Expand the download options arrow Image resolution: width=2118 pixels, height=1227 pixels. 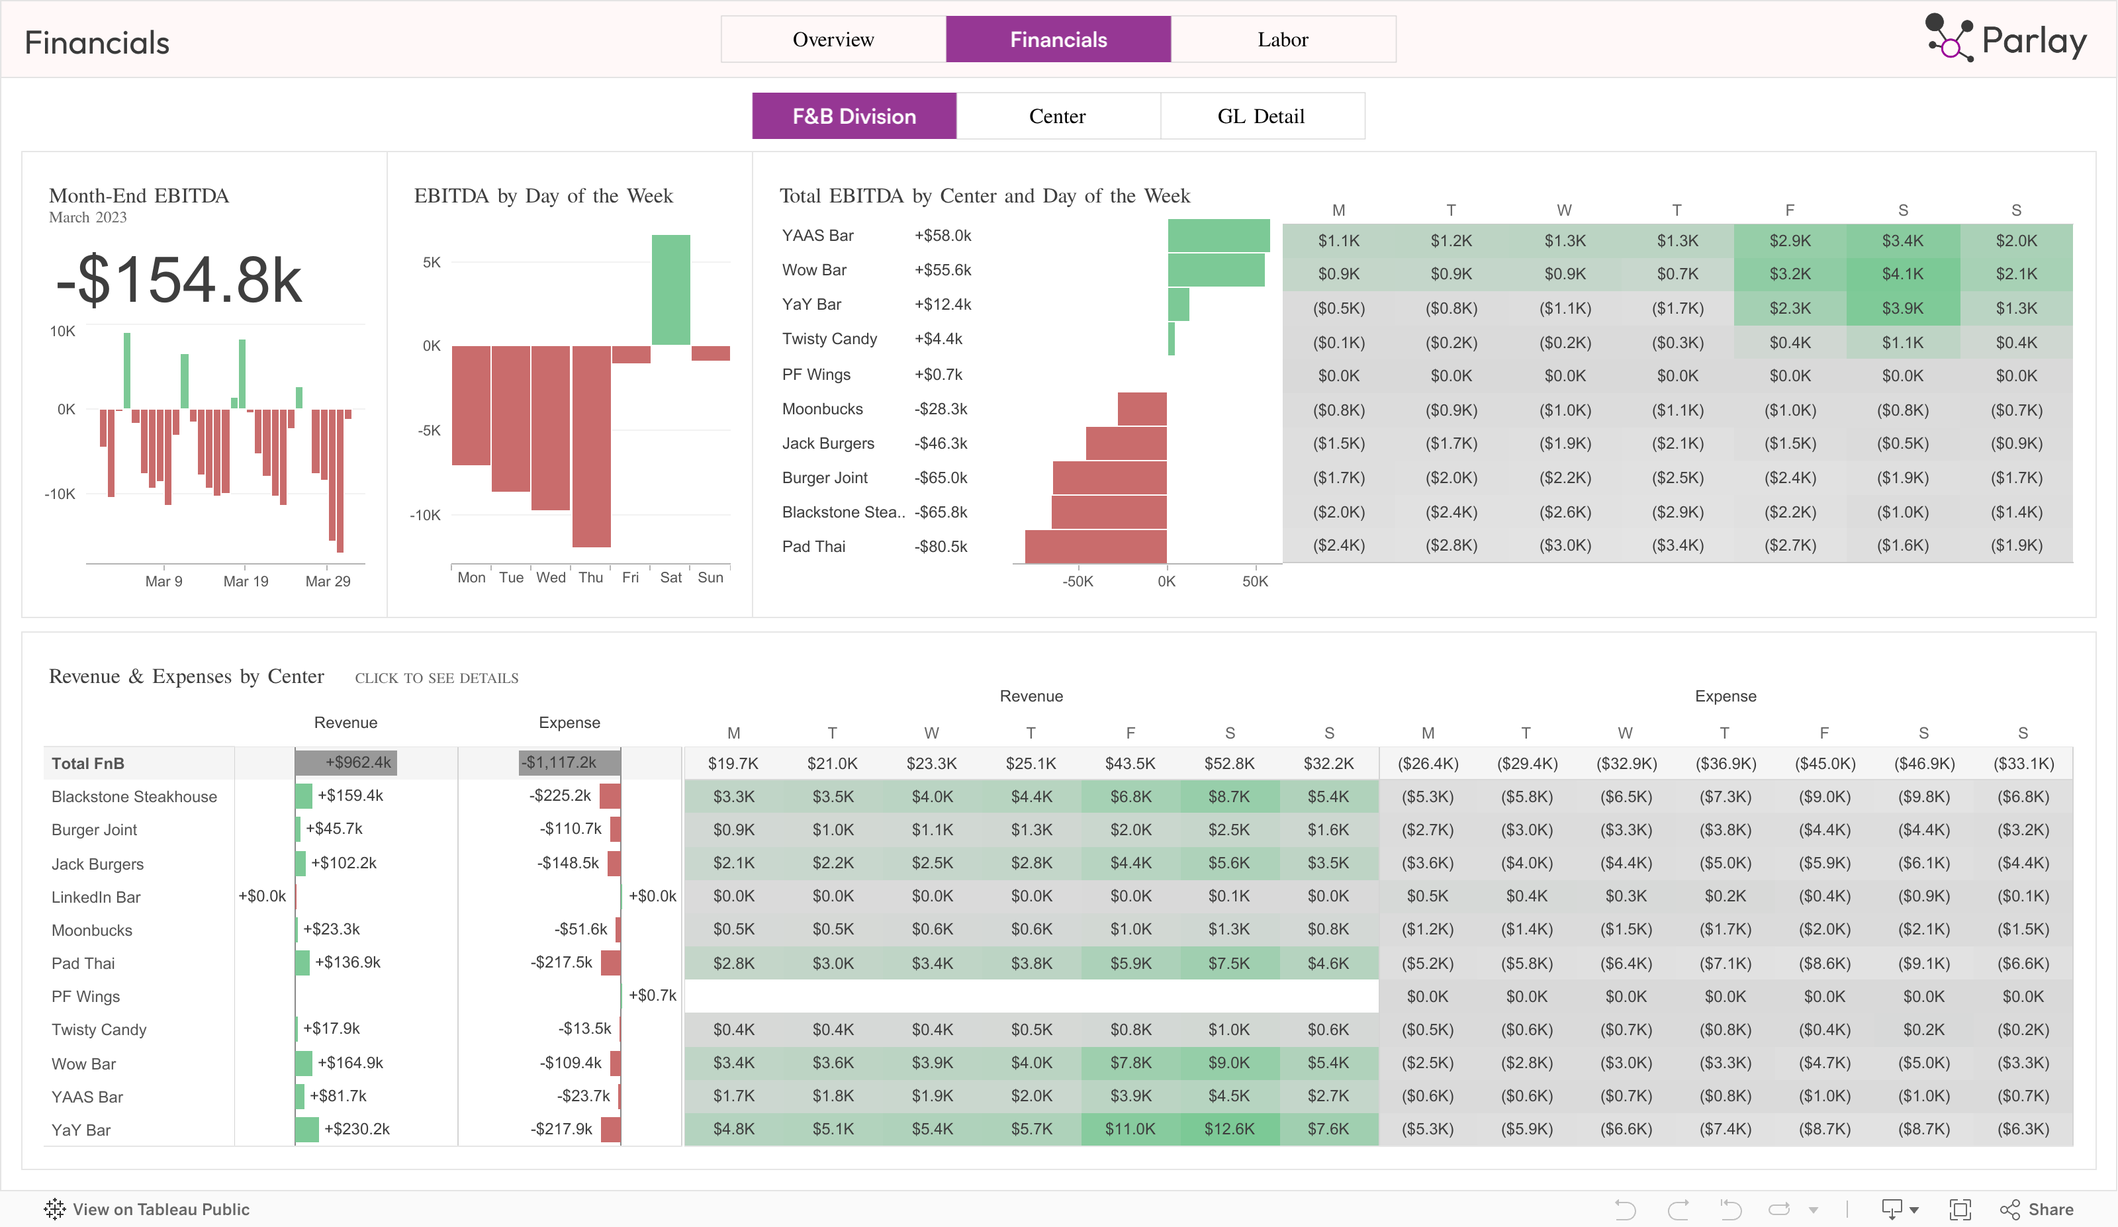pos(1913,1210)
